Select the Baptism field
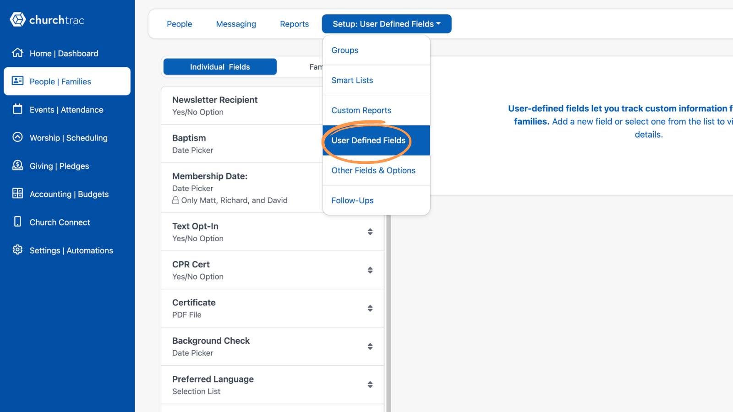This screenshot has height=412, width=733. [242, 144]
